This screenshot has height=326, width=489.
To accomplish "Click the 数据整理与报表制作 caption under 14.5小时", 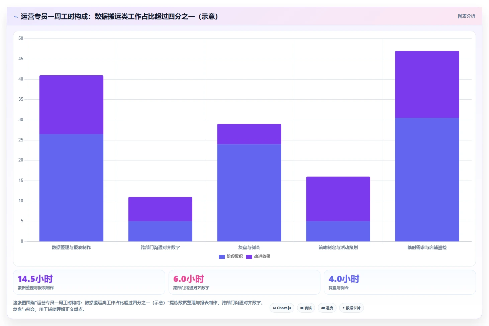I will pyautogui.click(x=36, y=288).
